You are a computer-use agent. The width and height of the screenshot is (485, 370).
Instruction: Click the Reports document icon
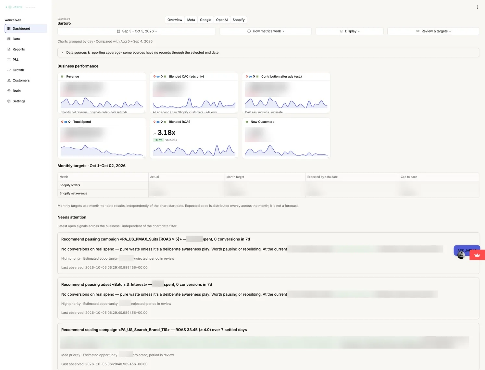coord(9,49)
